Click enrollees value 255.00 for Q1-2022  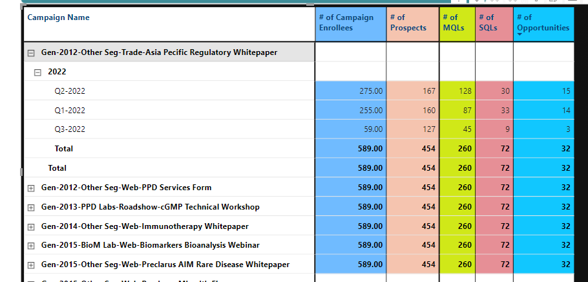pos(371,111)
